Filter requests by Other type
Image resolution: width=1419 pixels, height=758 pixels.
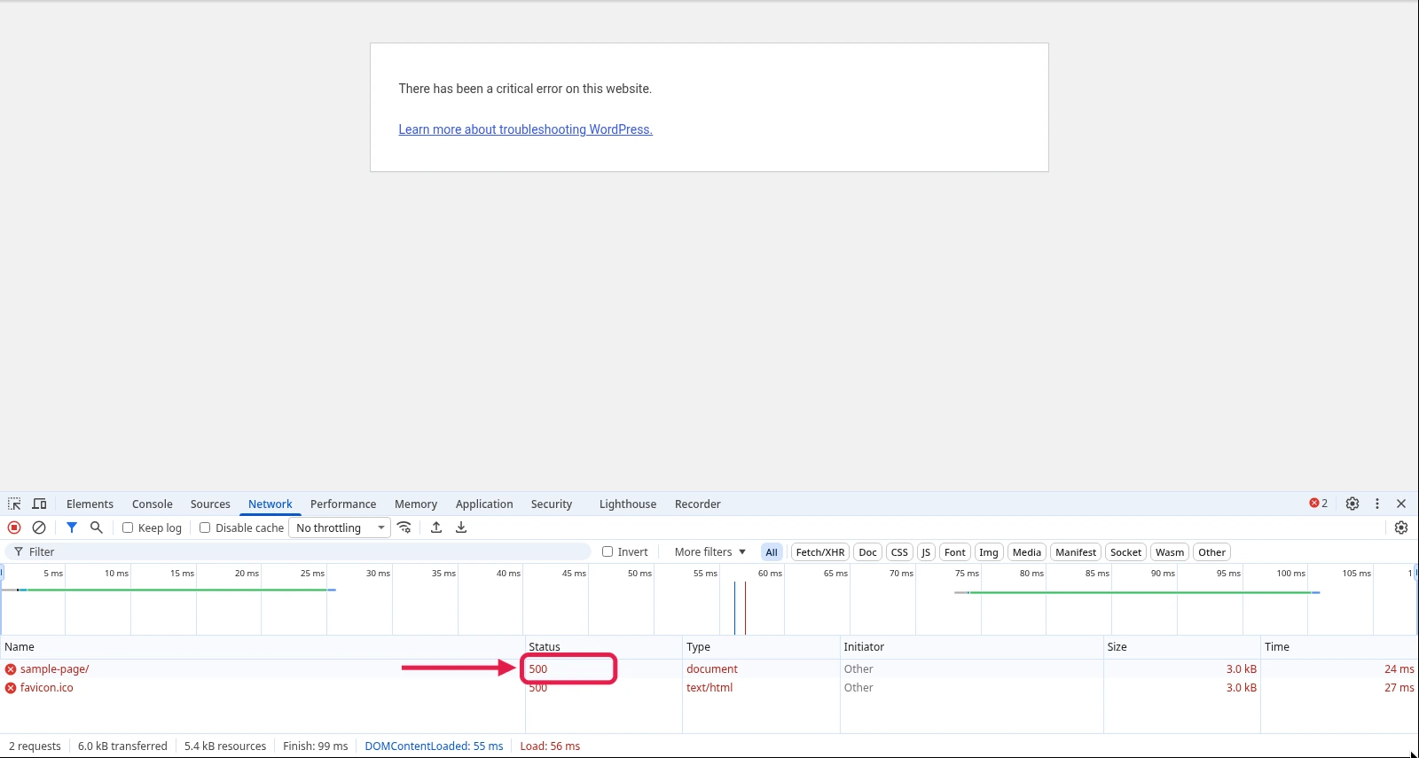click(1212, 552)
